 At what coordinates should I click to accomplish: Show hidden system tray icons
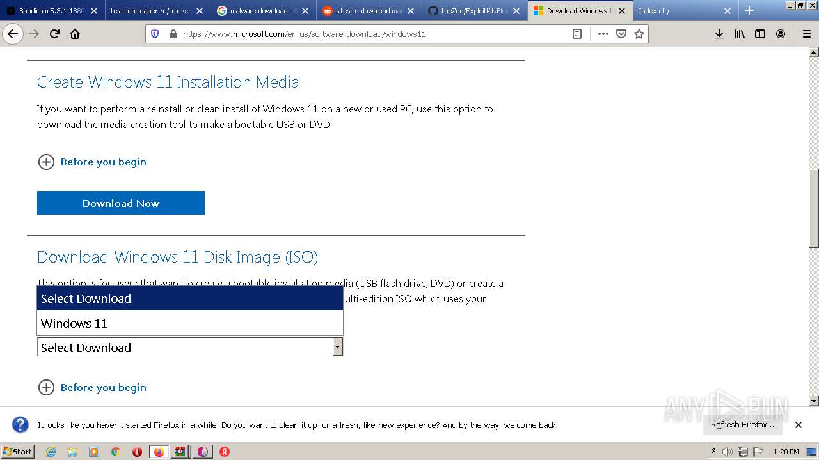click(x=713, y=452)
